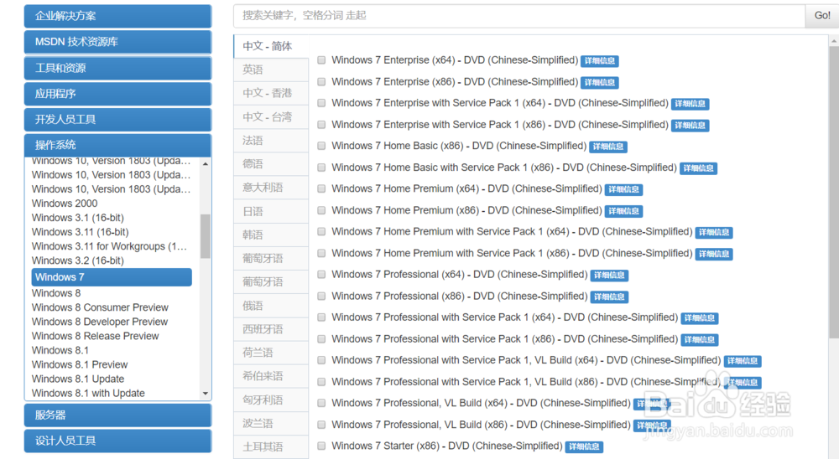839x459 pixels.
Task: Expand 设计人员工具 category
Action: point(117,441)
